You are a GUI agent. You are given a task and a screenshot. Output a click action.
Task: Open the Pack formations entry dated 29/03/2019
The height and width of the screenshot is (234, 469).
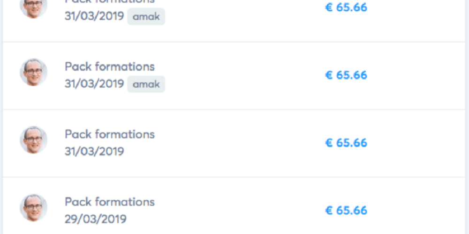click(109, 202)
